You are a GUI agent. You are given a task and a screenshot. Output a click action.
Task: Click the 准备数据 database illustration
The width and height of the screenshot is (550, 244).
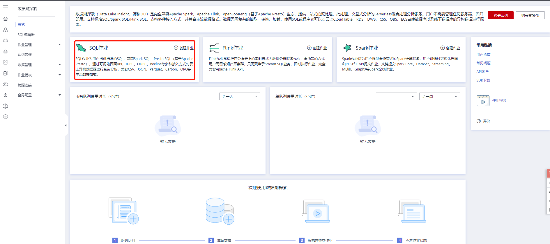coord(220,211)
